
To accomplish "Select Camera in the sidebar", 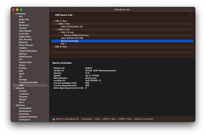I will [23, 28].
